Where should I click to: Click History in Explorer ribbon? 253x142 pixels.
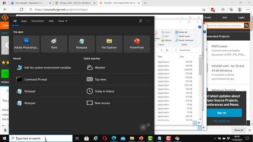coord(166,40)
